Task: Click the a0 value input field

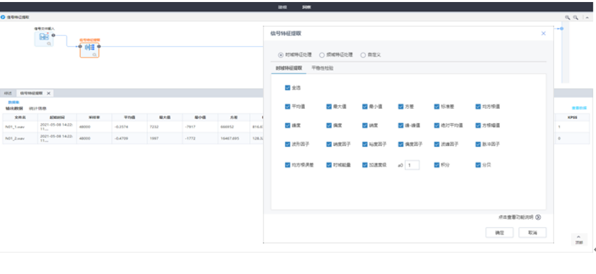Action: click(x=412, y=164)
